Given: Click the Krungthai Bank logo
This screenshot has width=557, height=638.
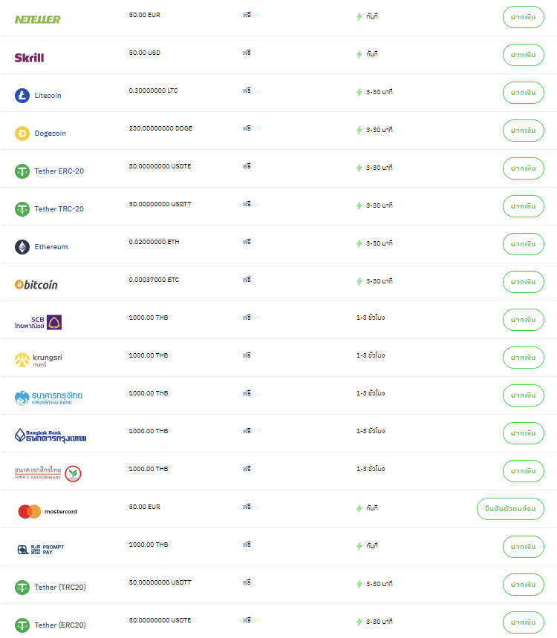Looking at the screenshot, I should click(48, 398).
